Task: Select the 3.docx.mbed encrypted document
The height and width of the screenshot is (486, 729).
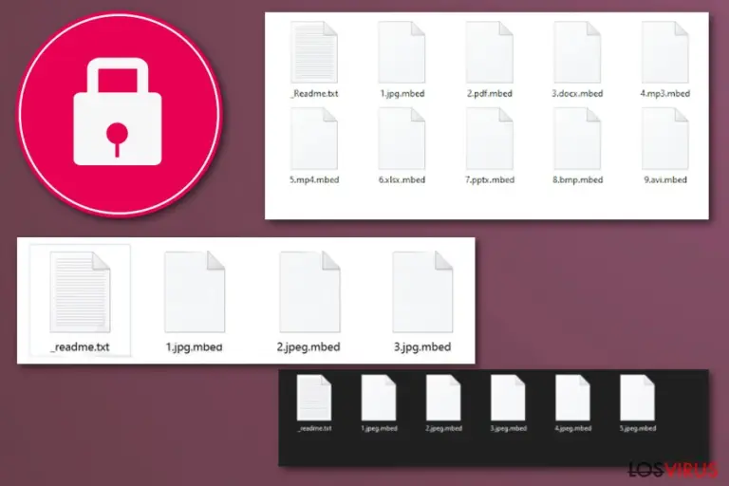Action: (577, 60)
